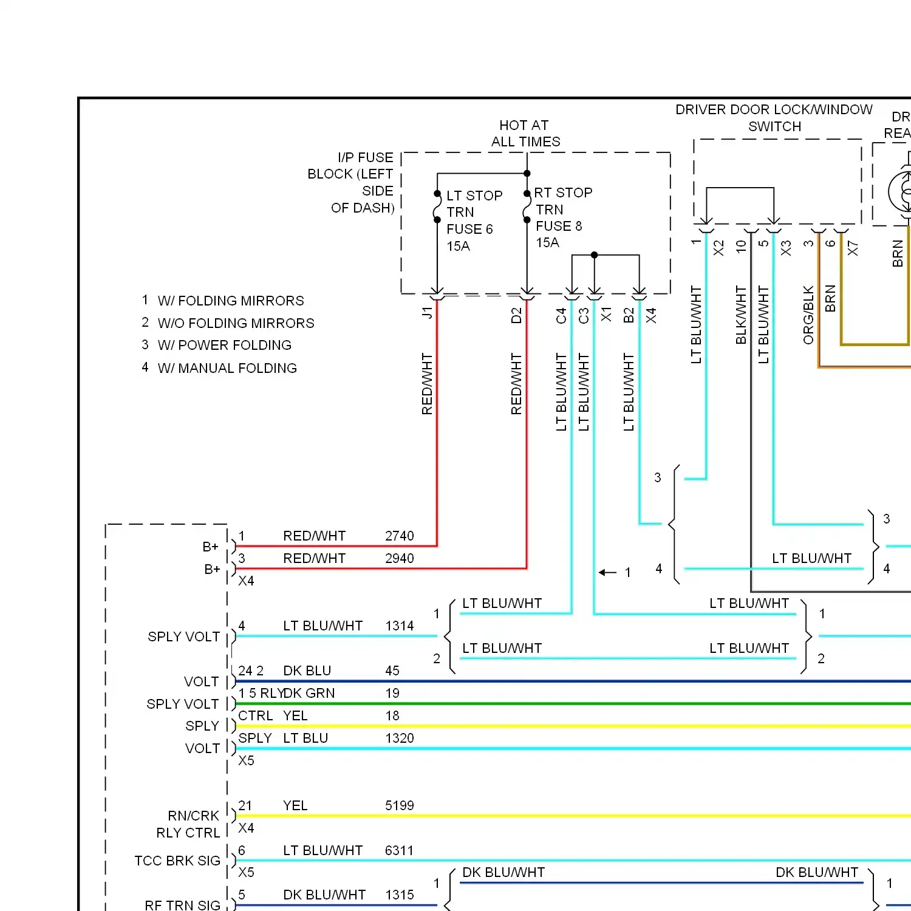911x911 pixels.
Task: Select the "LT BLU" label on row 1320
Action: point(305,739)
